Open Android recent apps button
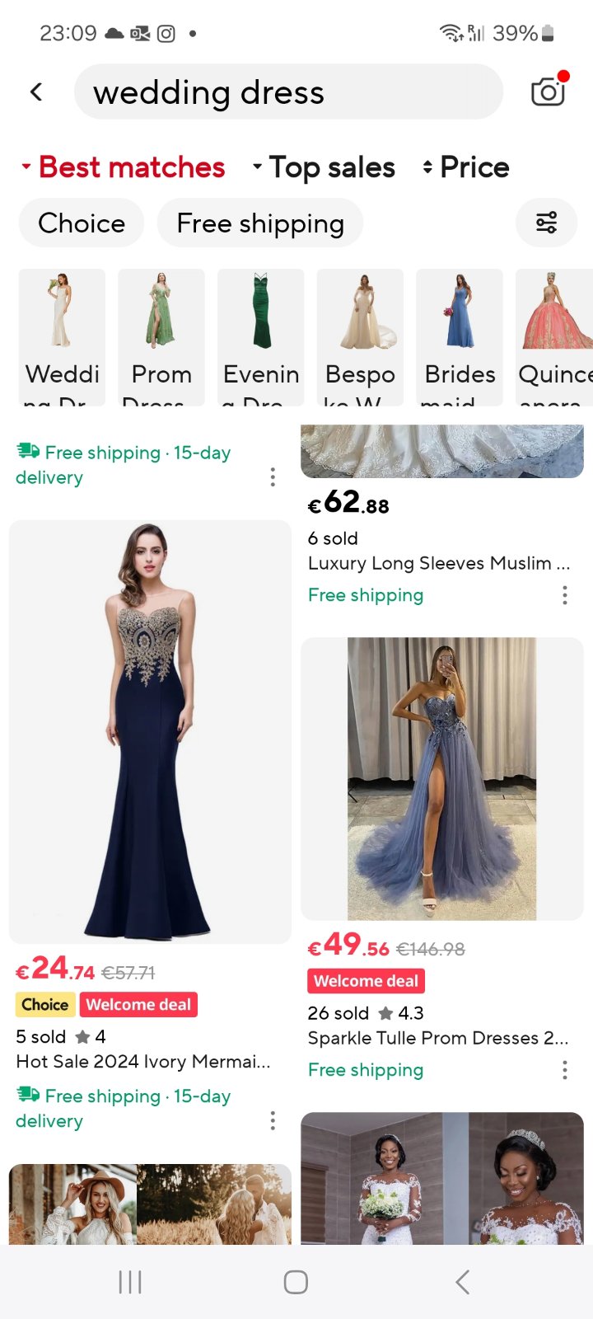 click(x=130, y=1282)
